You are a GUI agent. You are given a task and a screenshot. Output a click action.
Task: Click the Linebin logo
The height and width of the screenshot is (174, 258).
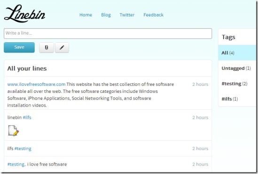point(25,14)
